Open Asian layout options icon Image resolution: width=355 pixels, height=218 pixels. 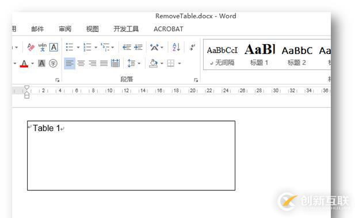154,48
